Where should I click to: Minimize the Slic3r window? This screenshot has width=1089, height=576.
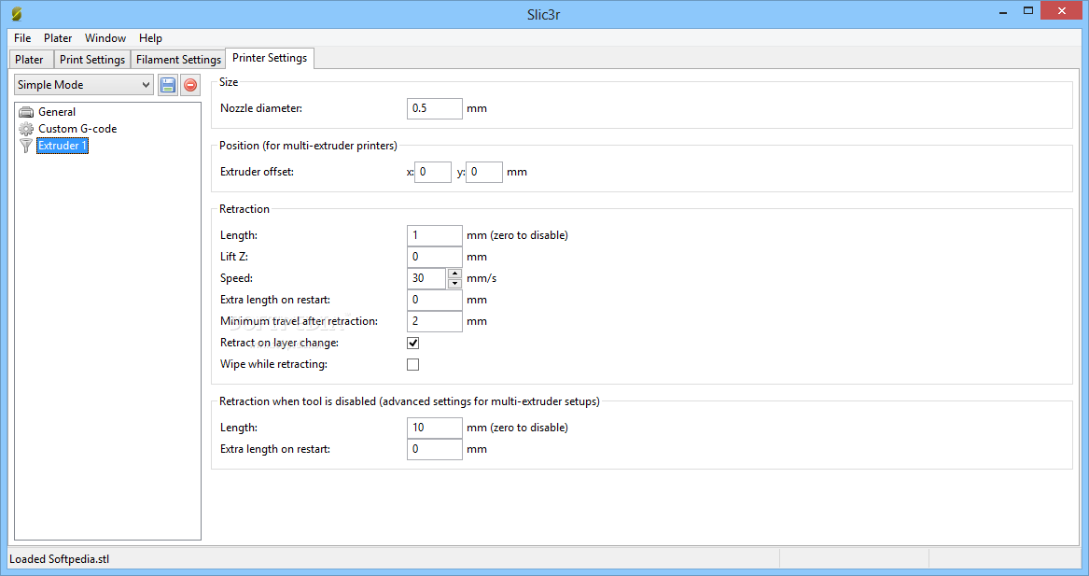(x=1003, y=12)
